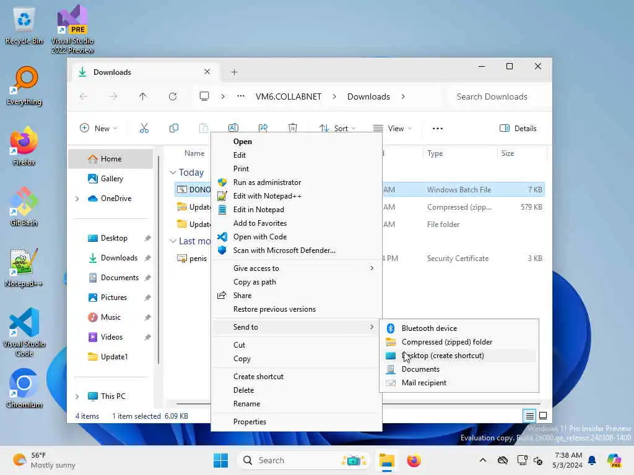634x475 pixels.
Task: Open Give access to submenu
Action: pos(297,268)
